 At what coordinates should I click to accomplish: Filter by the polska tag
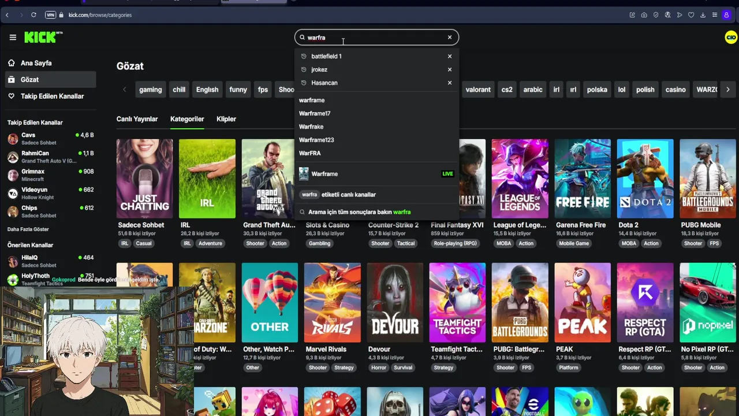(x=597, y=90)
